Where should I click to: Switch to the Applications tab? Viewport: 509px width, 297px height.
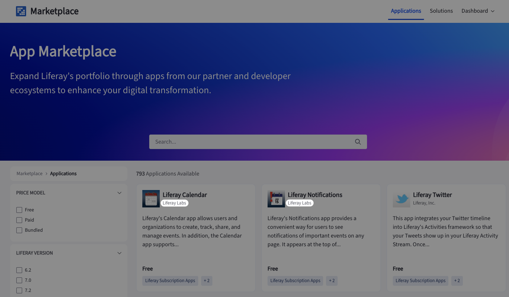[406, 11]
